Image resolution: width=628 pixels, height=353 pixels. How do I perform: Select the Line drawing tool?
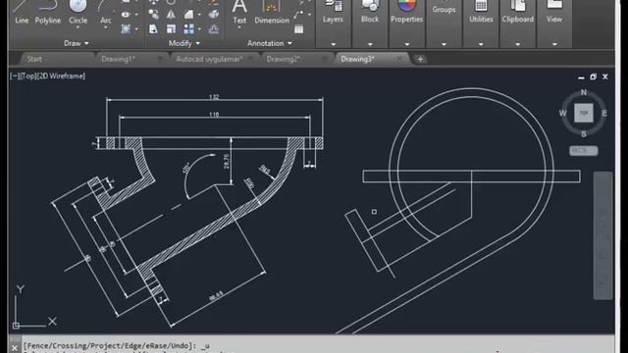[21, 12]
